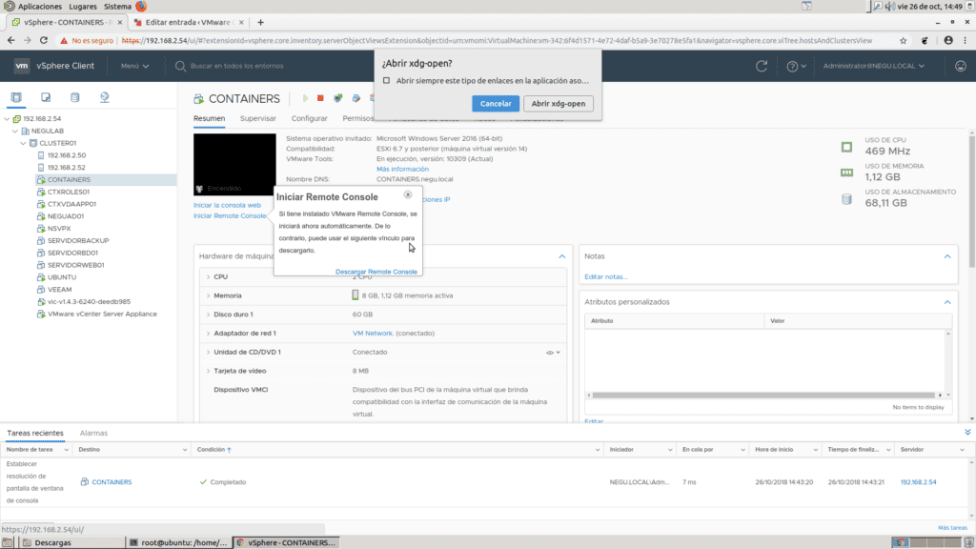The width and height of the screenshot is (976, 549).
Task: Click the red Power Off icon
Action: [320, 98]
